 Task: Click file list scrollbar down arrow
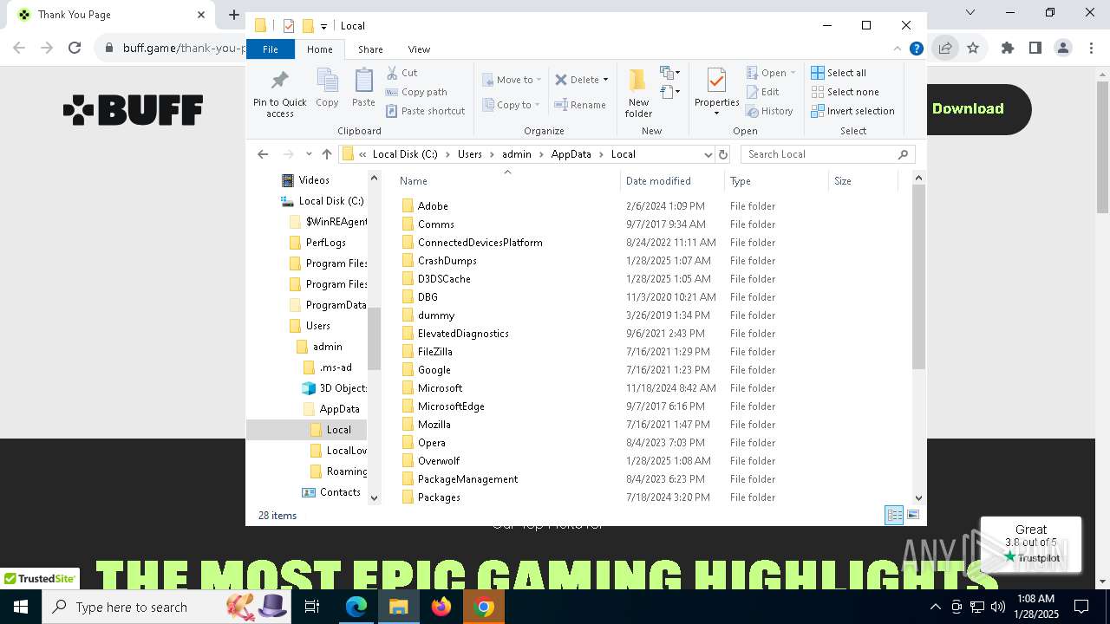pos(919,498)
